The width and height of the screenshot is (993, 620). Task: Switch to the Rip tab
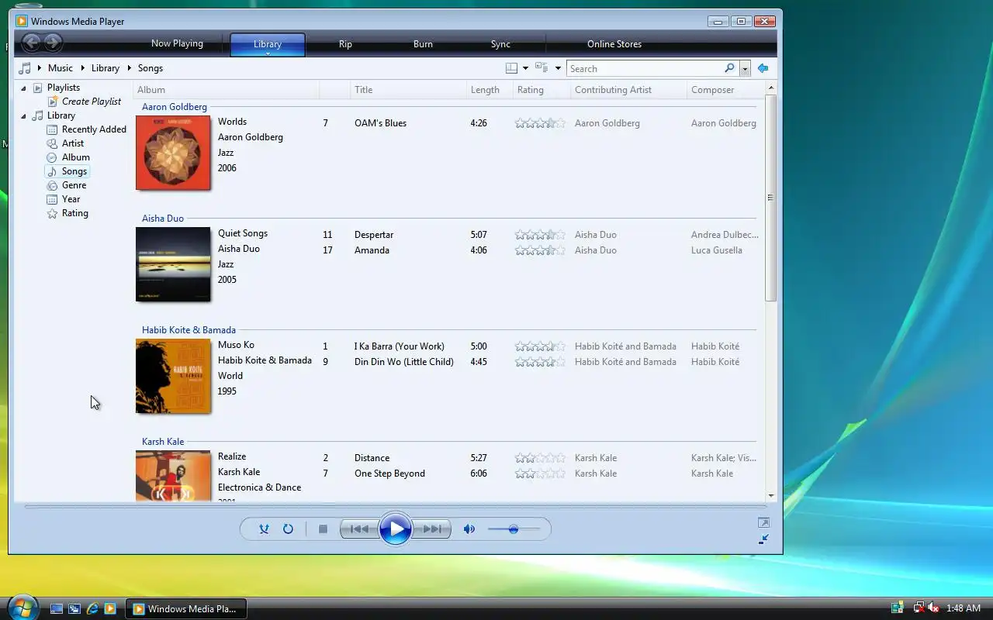345,44
